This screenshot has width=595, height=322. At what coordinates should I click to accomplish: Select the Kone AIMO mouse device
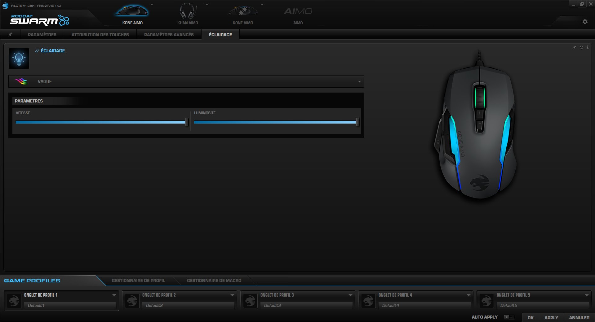[133, 11]
